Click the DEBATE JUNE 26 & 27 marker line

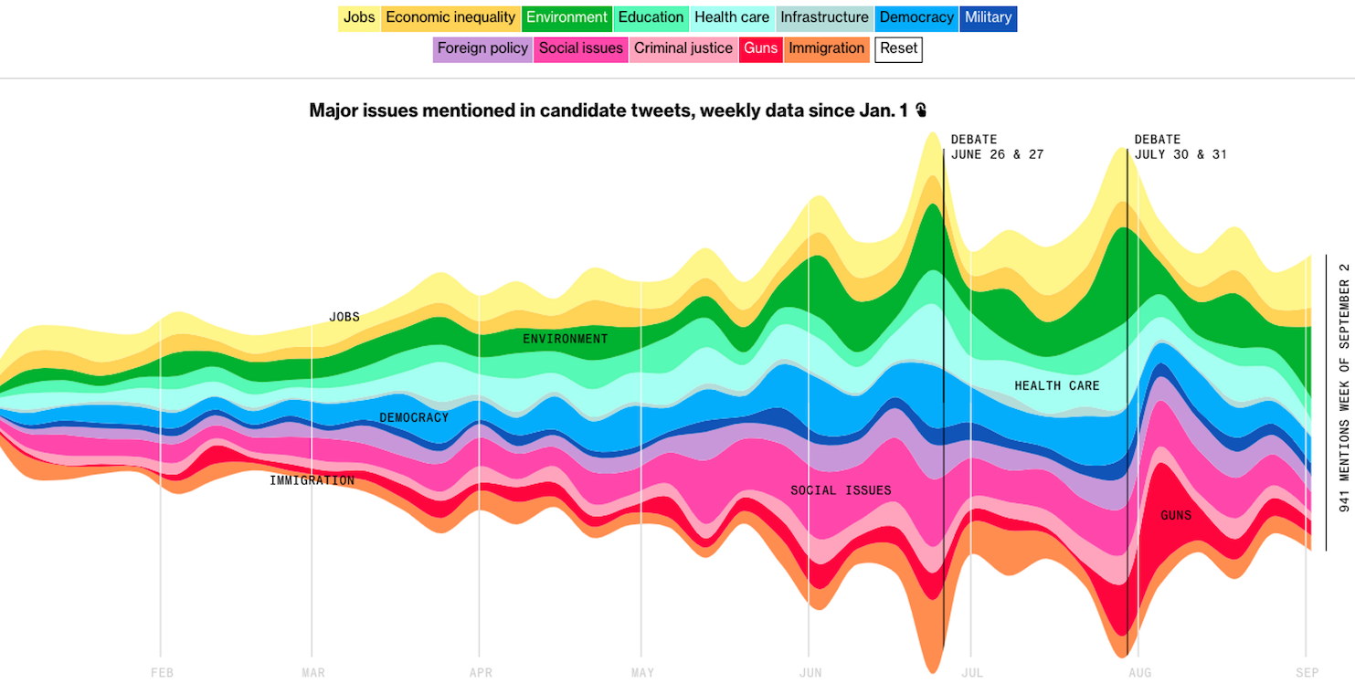(x=941, y=365)
